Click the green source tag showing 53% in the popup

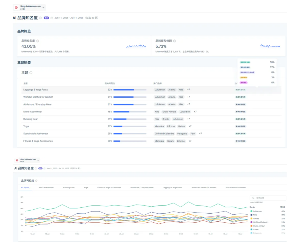[x=245, y=62]
